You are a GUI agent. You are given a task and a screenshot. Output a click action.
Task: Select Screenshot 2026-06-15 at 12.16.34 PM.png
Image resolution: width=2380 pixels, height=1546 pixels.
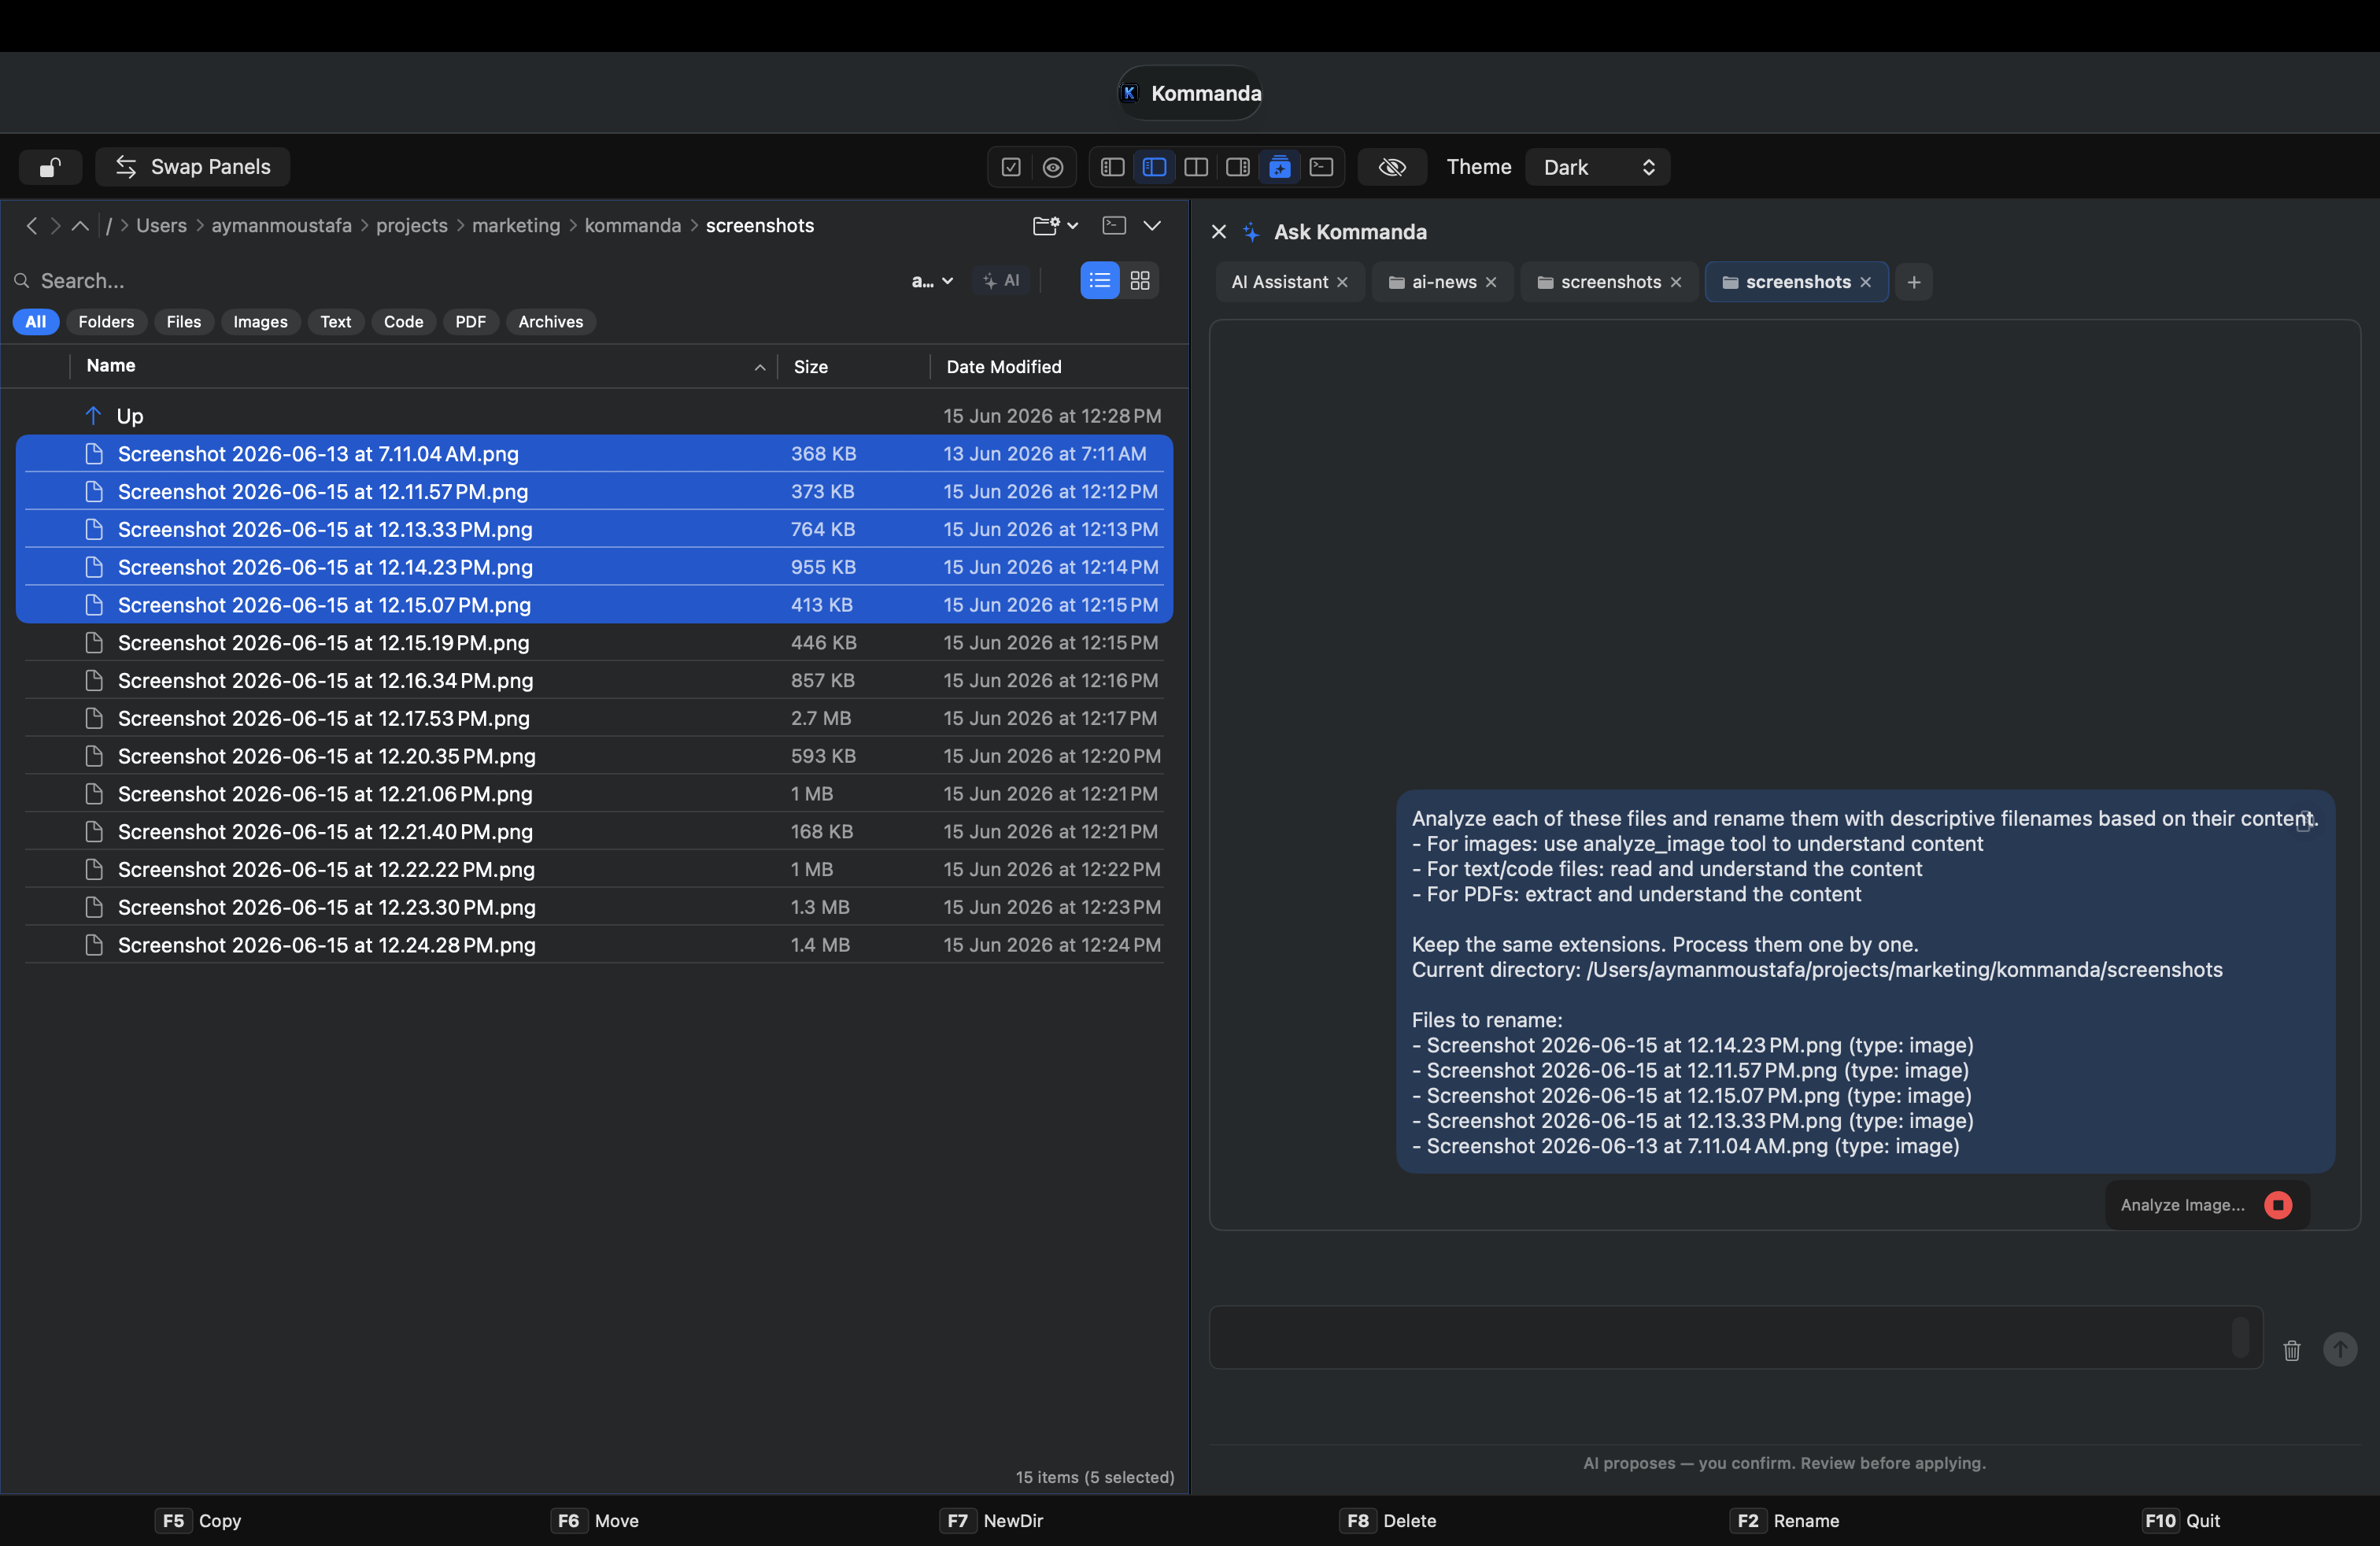[x=594, y=681]
